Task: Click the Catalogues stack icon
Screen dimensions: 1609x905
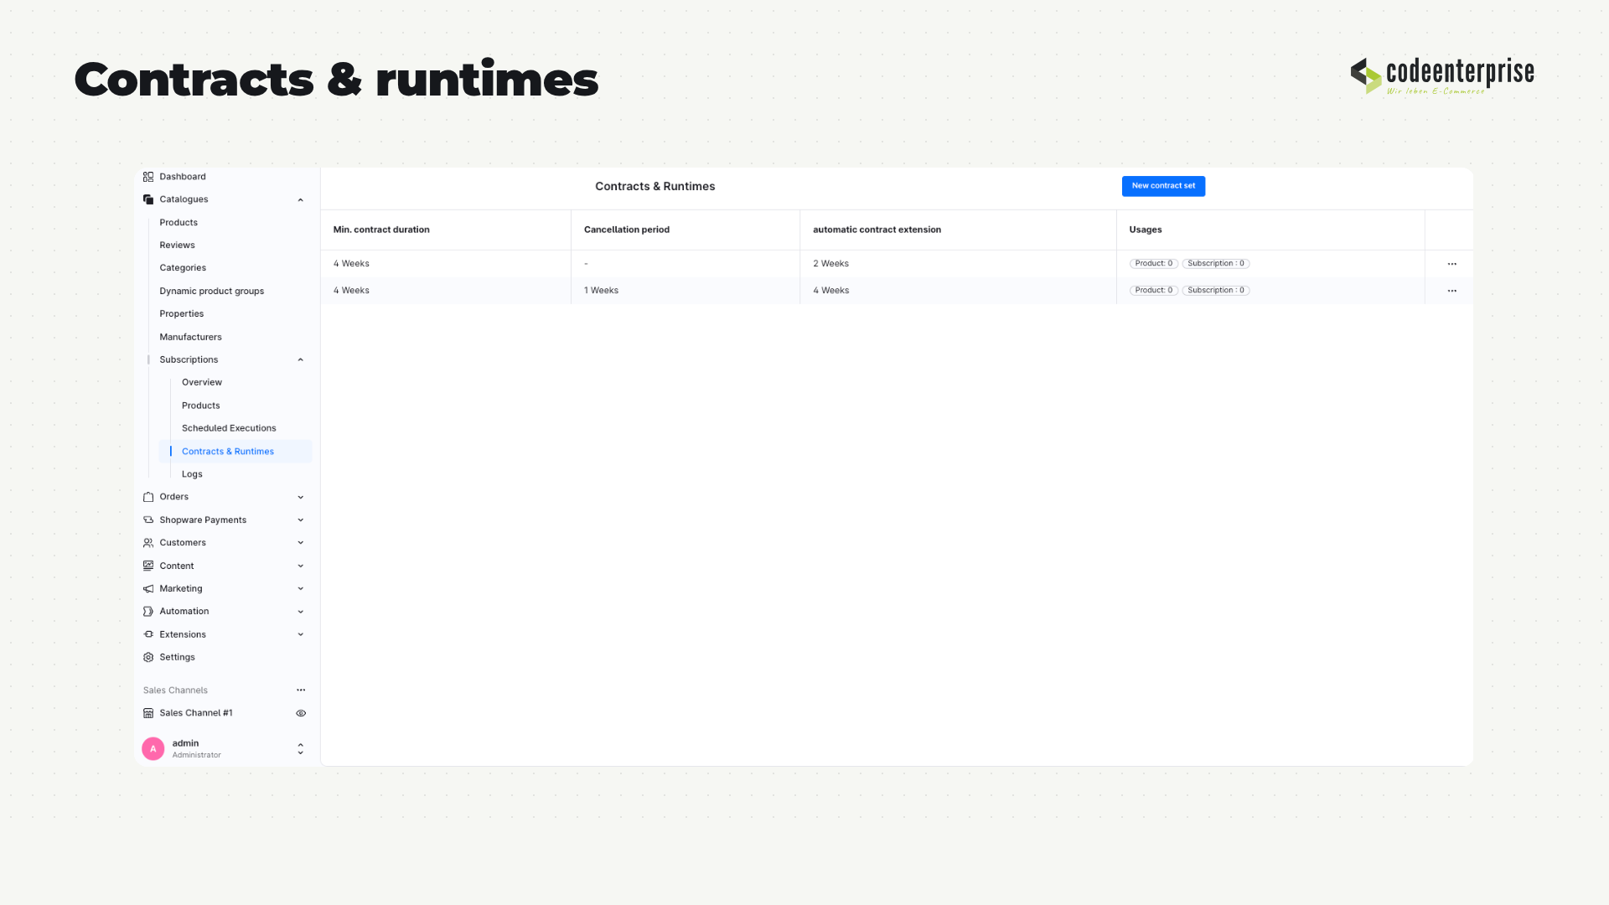Action: (148, 199)
